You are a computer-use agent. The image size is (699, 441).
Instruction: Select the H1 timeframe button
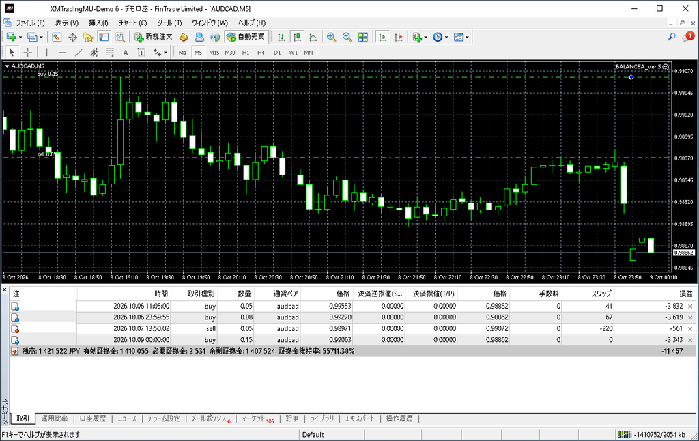coord(246,53)
